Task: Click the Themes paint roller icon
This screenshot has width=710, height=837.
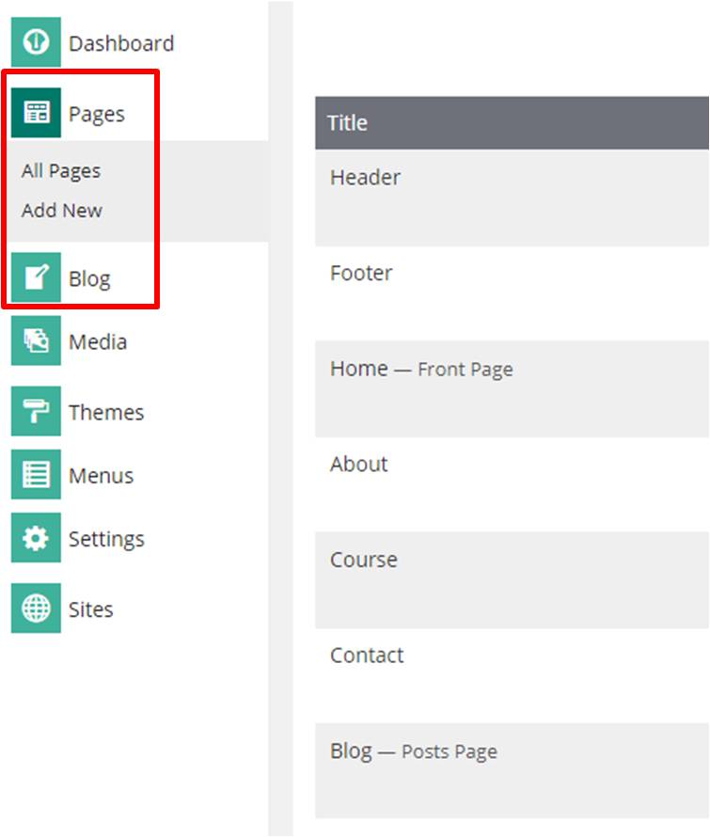Action: tap(36, 411)
